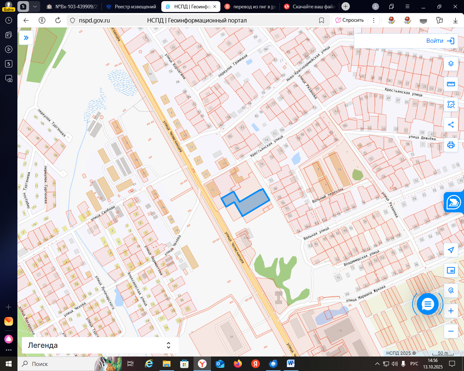This screenshot has width=464, height=371.
Task: Open the bookmarks panel in title bar
Action: pyautogui.click(x=391, y=7)
